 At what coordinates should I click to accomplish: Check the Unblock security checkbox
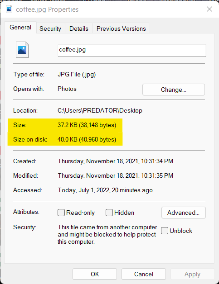click(165, 231)
